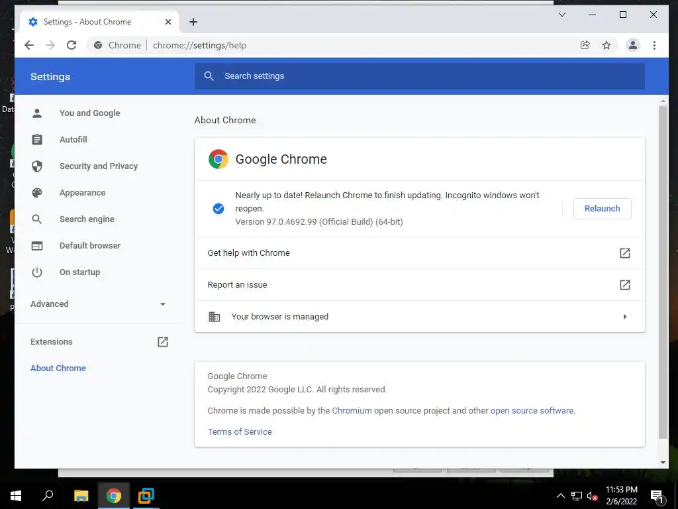Click the Get help external link icon

point(625,253)
